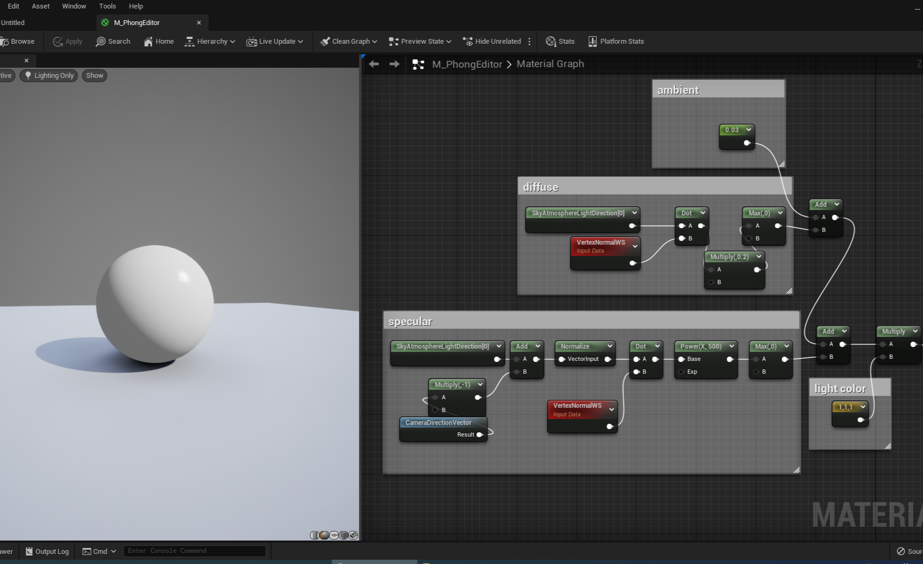Switch preview mesh to cube
Screen dimensions: 923x564
(343, 535)
